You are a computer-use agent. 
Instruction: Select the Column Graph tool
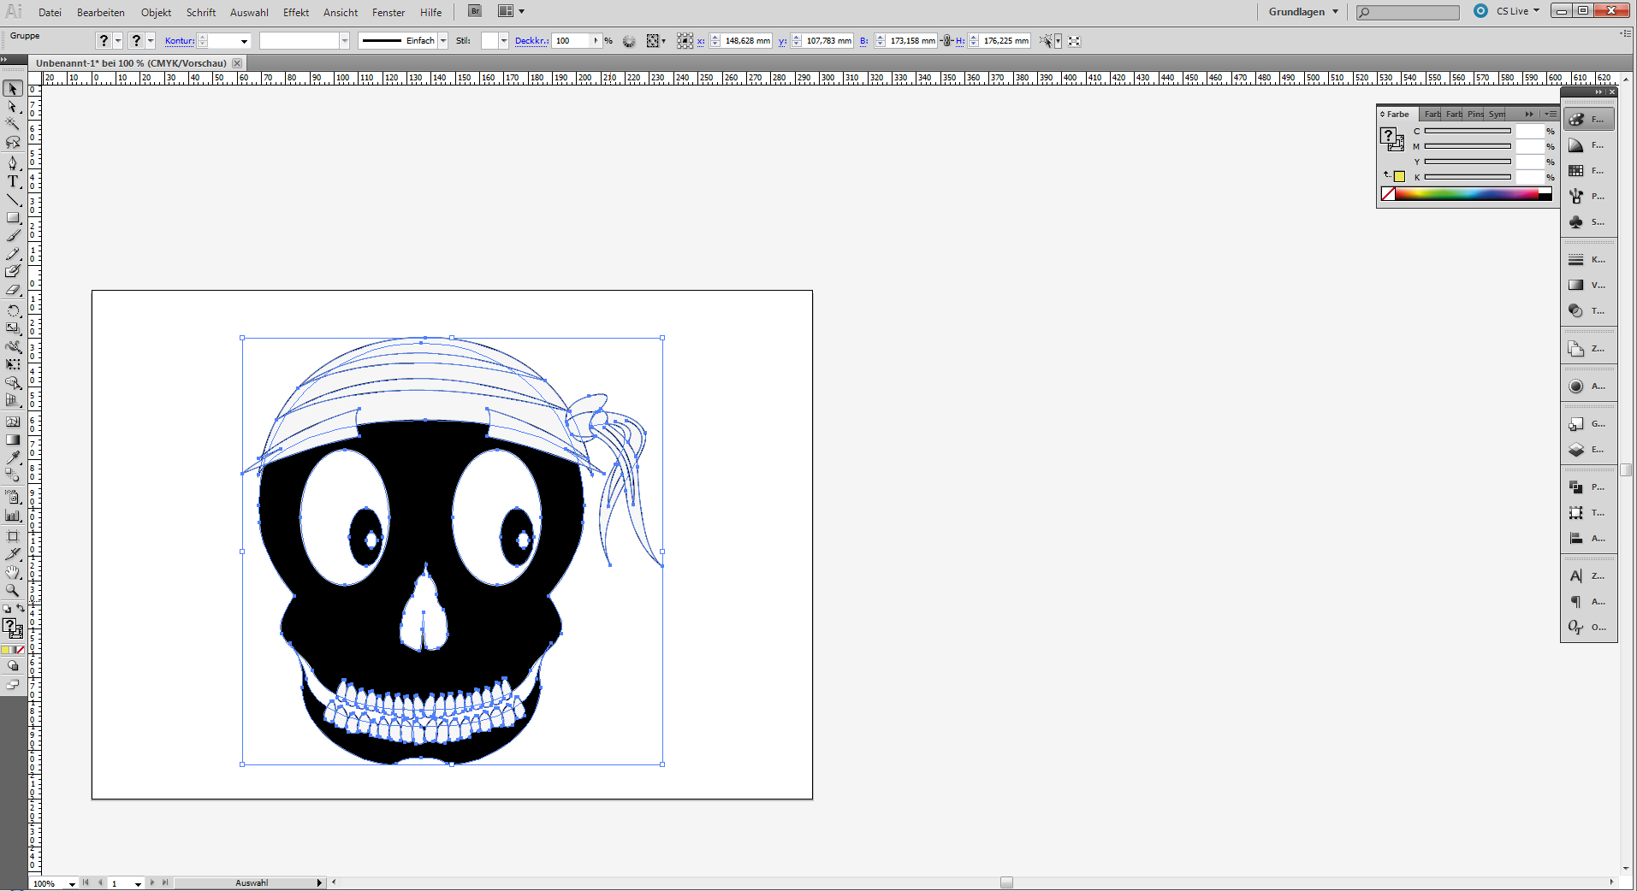click(13, 515)
